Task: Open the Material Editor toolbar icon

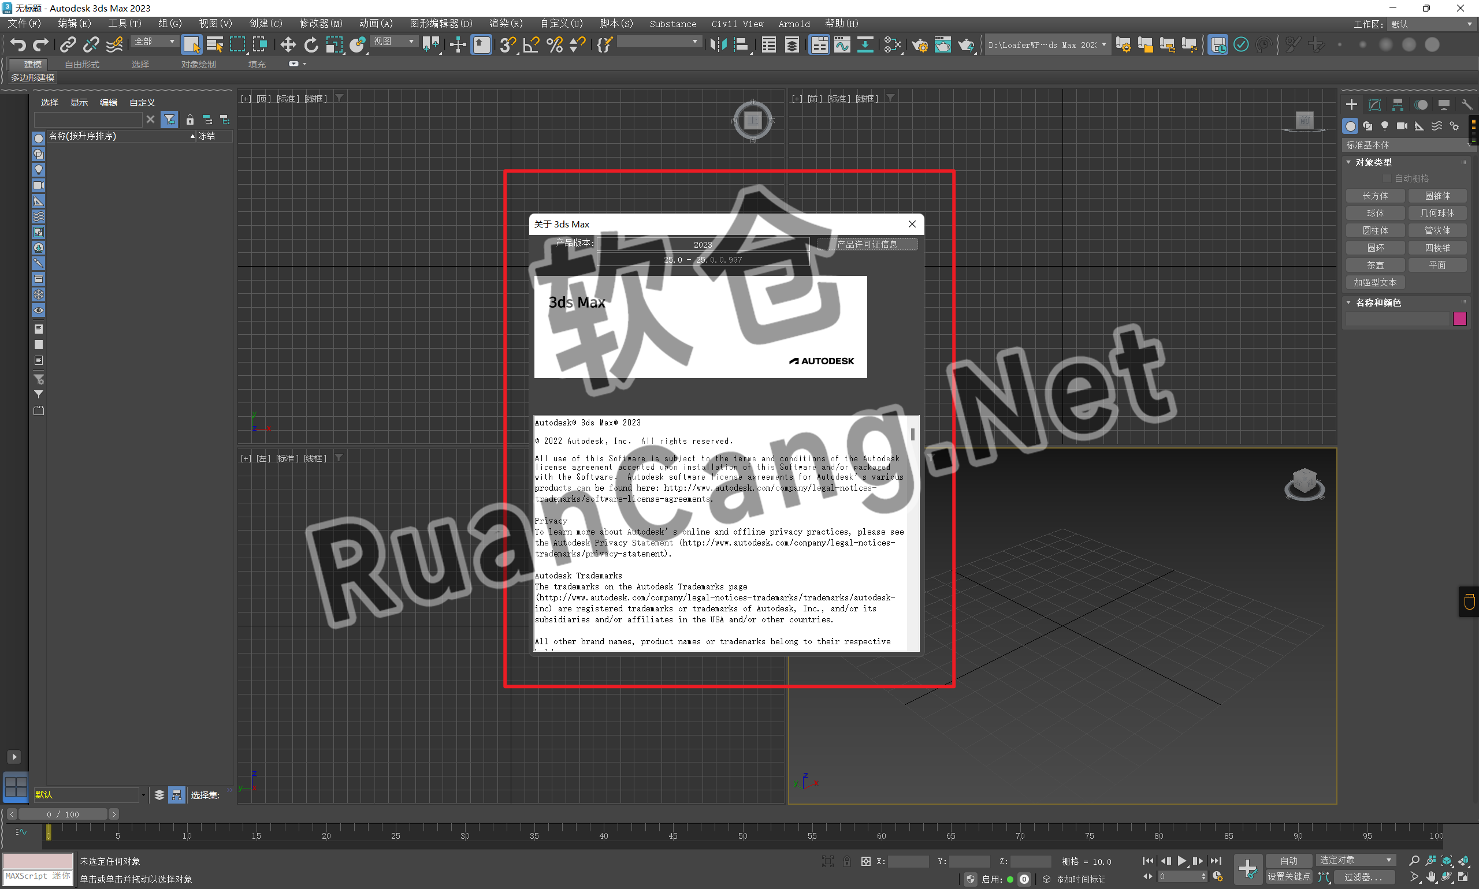Action: click(x=892, y=45)
